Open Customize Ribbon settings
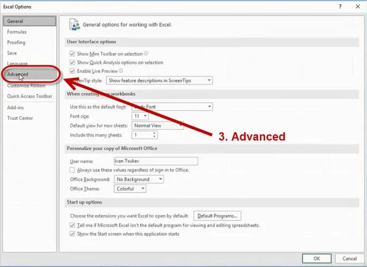The image size is (367, 267). click(26, 86)
